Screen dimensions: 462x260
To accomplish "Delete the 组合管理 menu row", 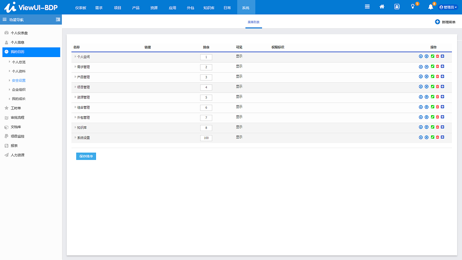I will point(437,107).
